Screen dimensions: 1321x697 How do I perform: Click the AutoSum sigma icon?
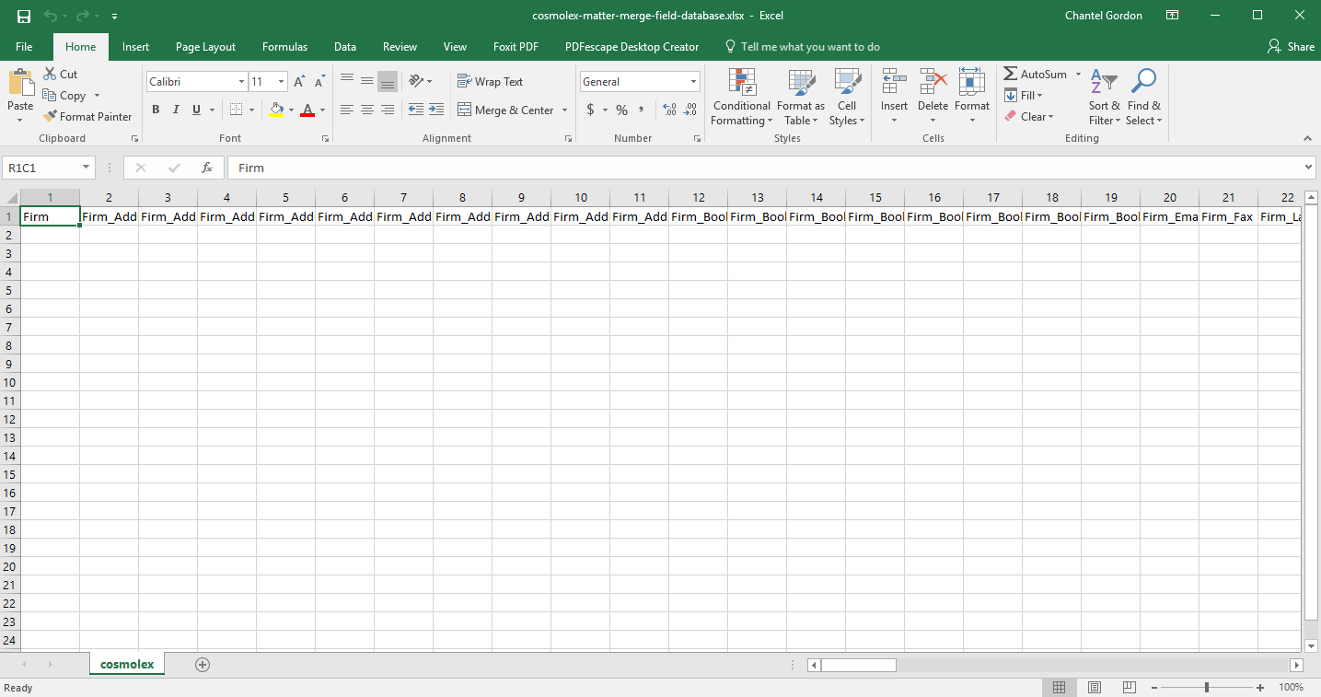click(x=1011, y=75)
